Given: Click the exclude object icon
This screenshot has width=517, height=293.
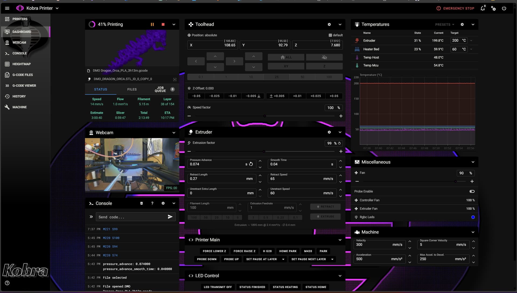Looking at the screenshot, I should pos(175,79).
